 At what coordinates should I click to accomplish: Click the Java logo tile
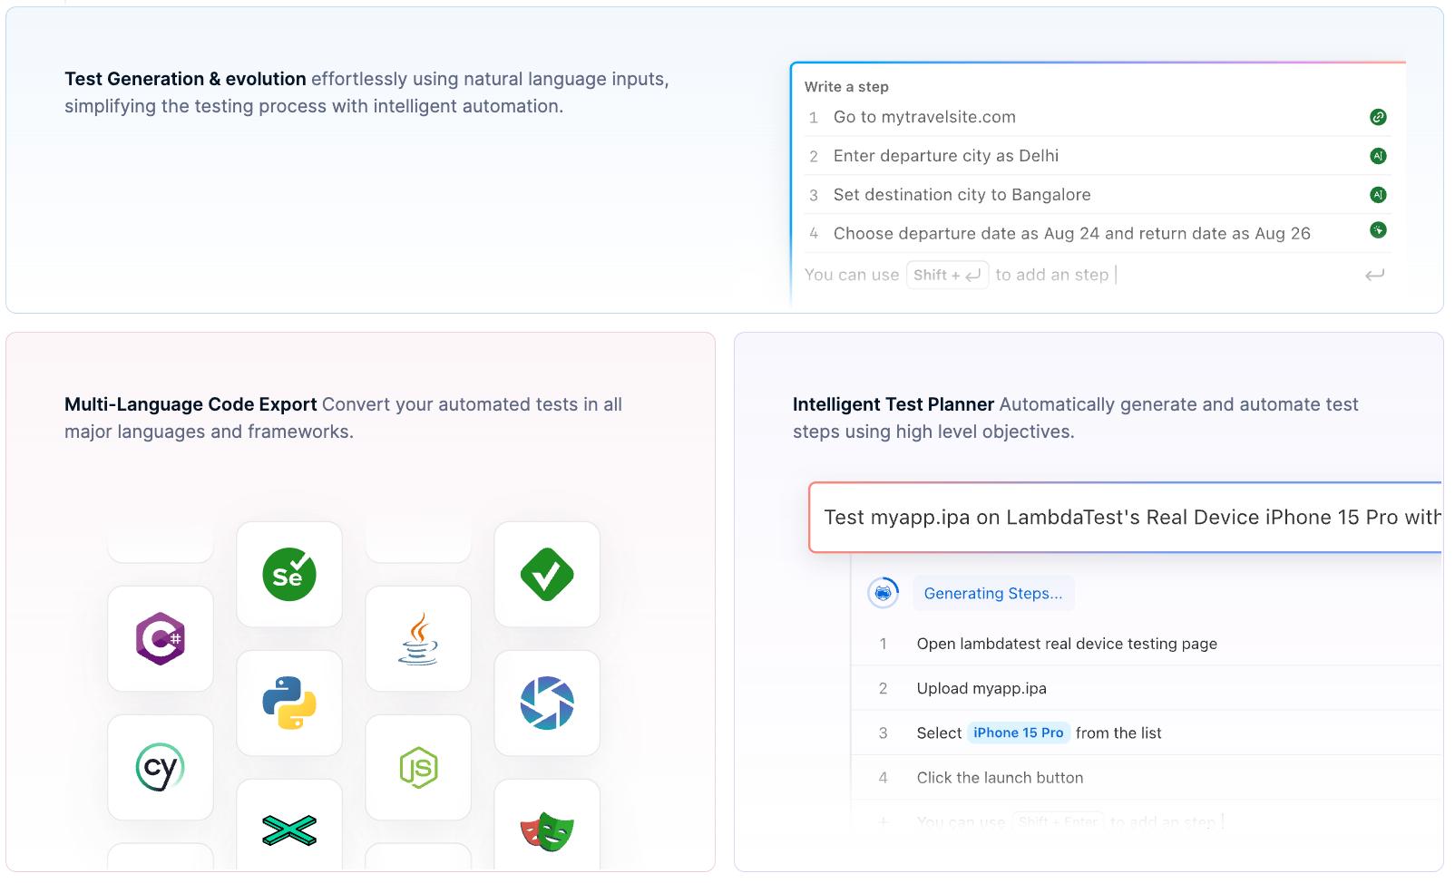pos(418,638)
